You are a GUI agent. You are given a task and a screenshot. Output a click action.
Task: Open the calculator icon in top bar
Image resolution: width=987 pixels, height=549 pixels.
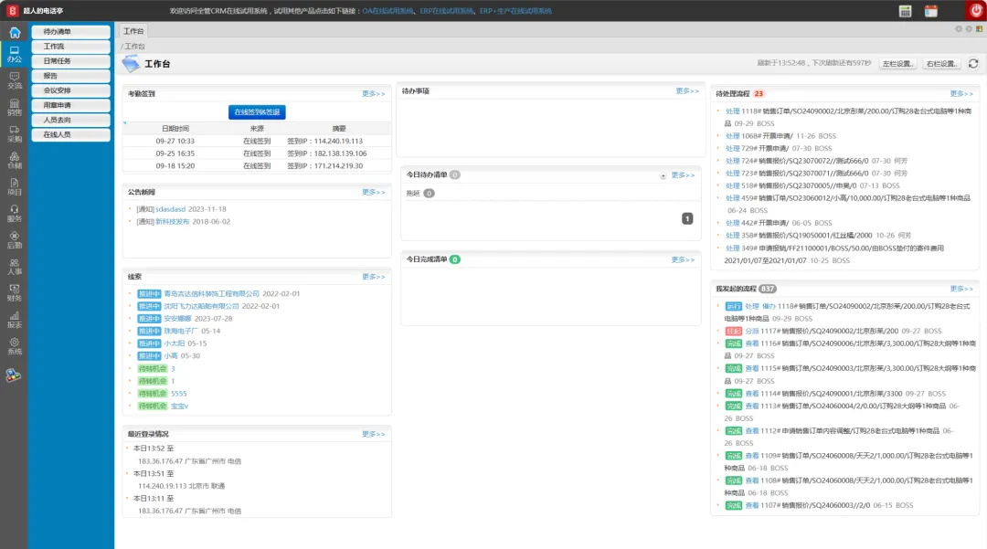905,11
